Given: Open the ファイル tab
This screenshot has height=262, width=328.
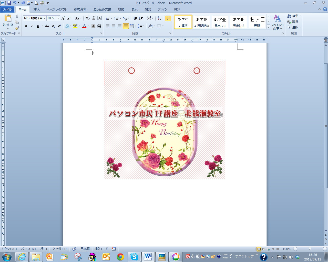Looking at the screenshot, I should pos(7,9).
